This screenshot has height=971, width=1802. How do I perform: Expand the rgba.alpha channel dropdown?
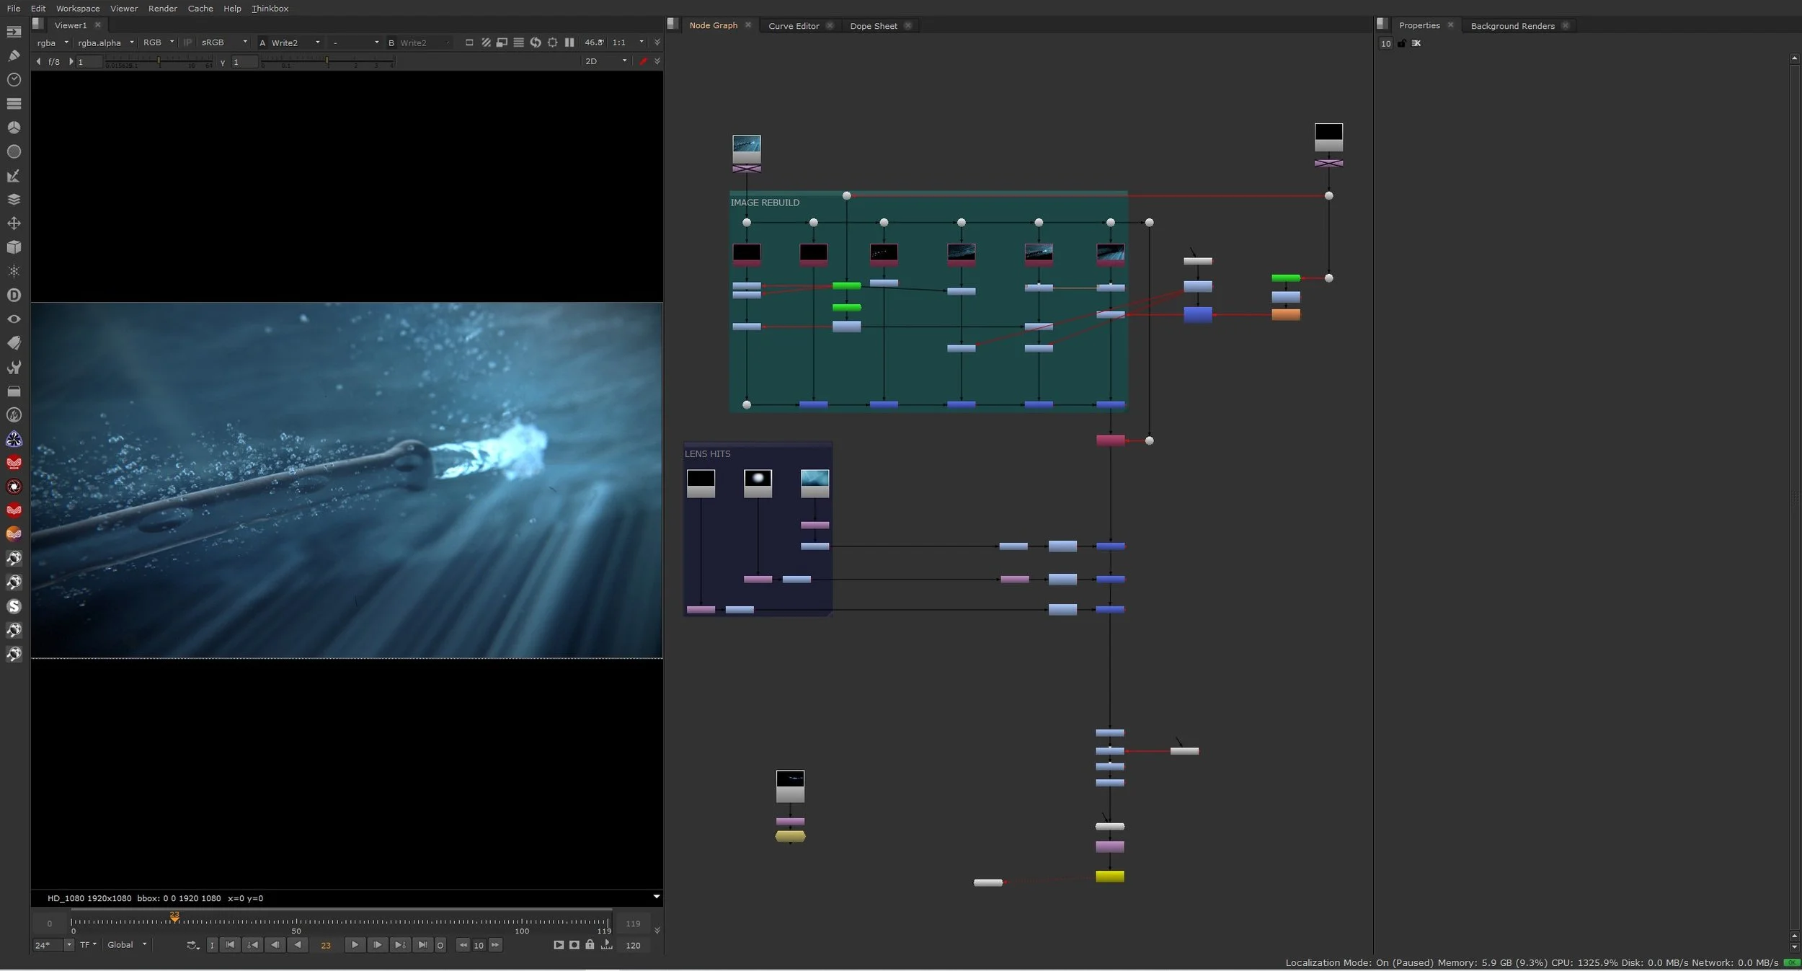[106, 43]
